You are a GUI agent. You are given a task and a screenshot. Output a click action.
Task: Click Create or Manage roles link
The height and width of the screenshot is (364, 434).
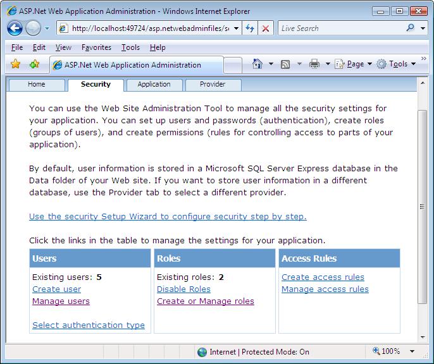(x=206, y=301)
